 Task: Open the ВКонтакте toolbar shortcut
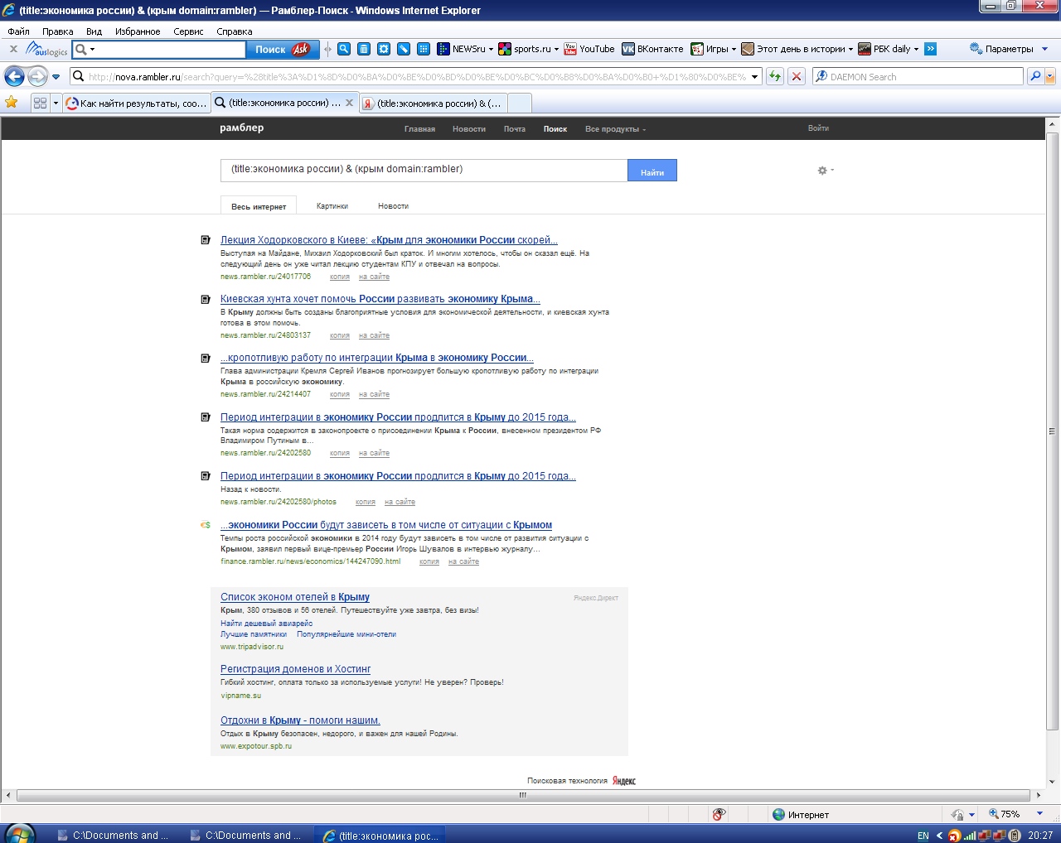[x=652, y=49]
